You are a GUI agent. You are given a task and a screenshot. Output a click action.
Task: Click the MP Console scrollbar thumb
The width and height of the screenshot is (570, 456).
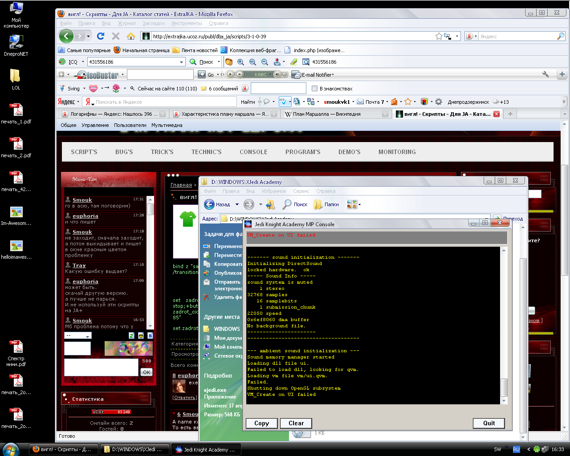point(504,387)
